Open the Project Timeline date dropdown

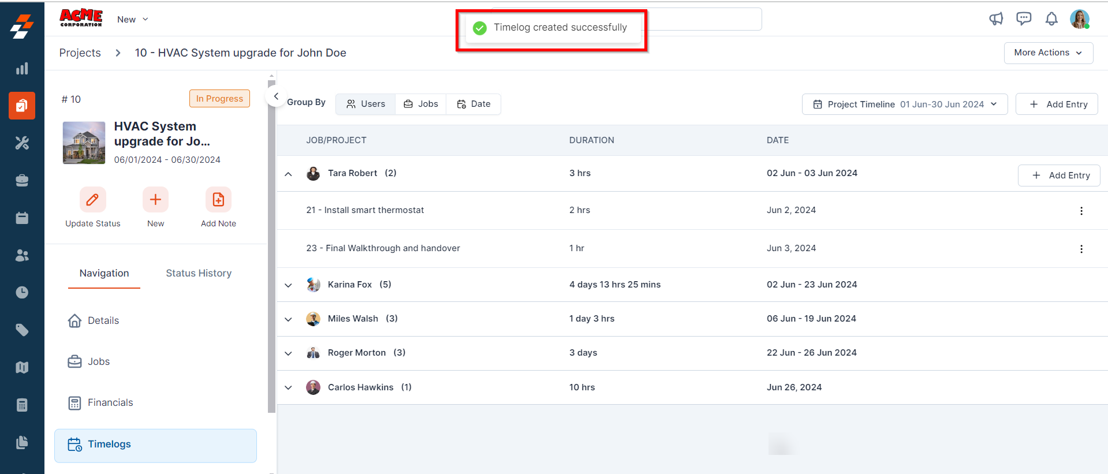click(904, 104)
